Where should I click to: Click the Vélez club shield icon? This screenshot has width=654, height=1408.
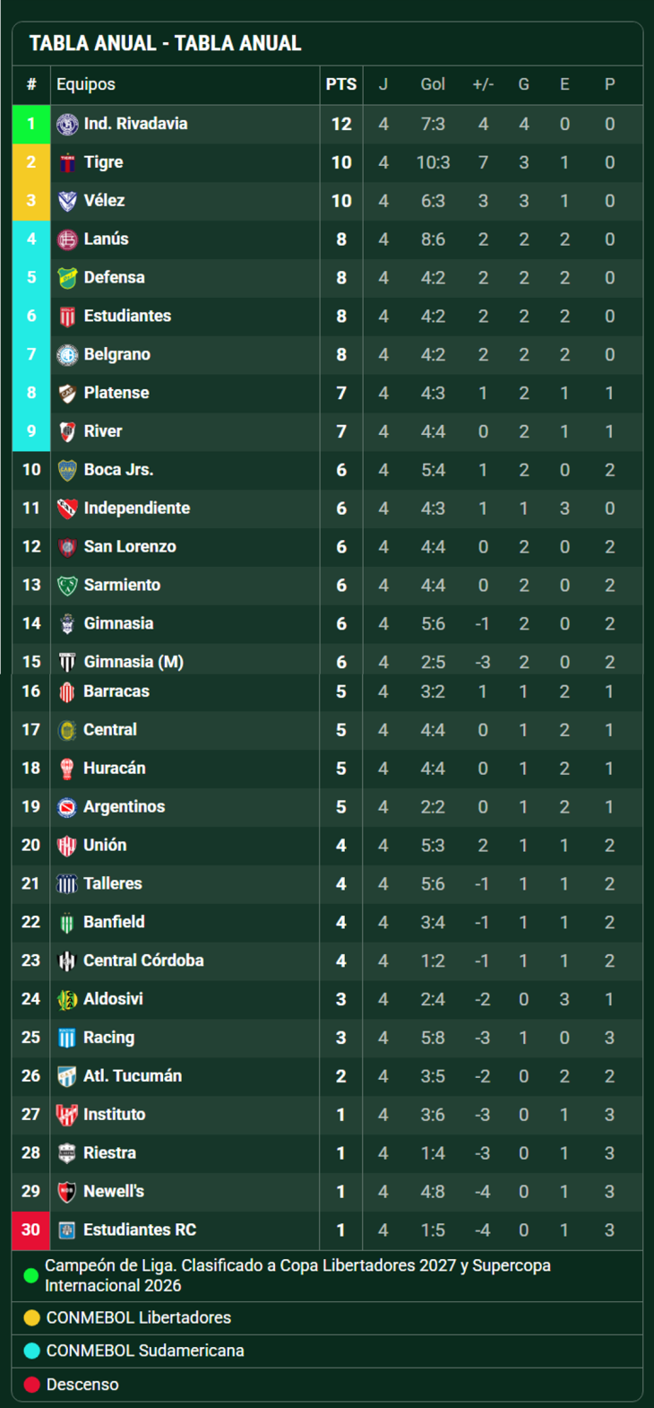coord(67,201)
